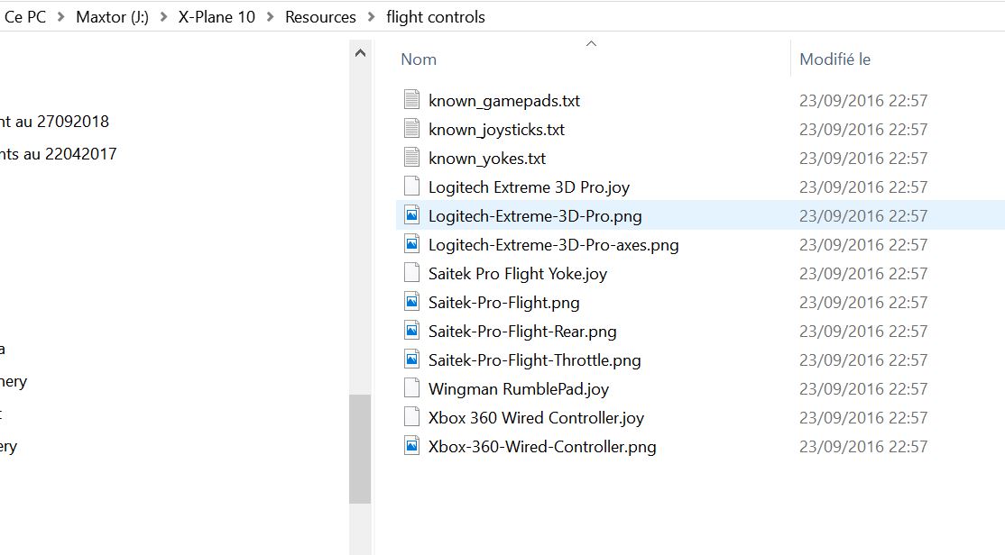This screenshot has width=1005, height=555.
Task: Select Wingman RumblePad.joy file name
Action: pos(519,389)
